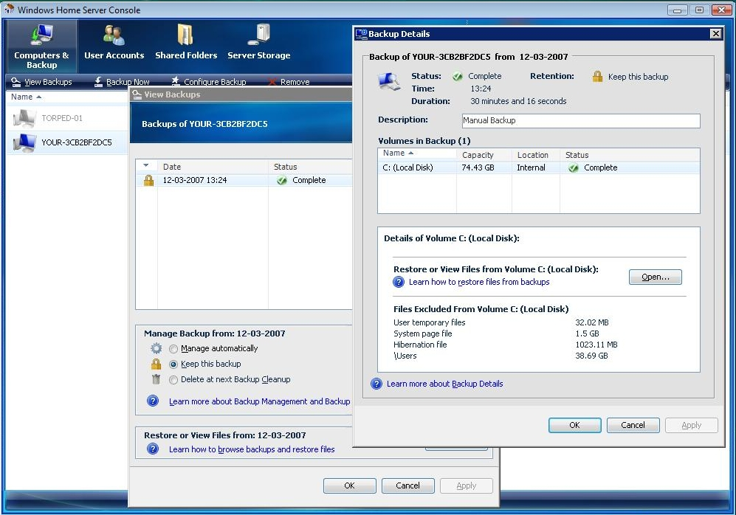Select C: (Local Disk) volume row
Image resolution: width=736 pixels, height=515 pixels.
[407, 167]
